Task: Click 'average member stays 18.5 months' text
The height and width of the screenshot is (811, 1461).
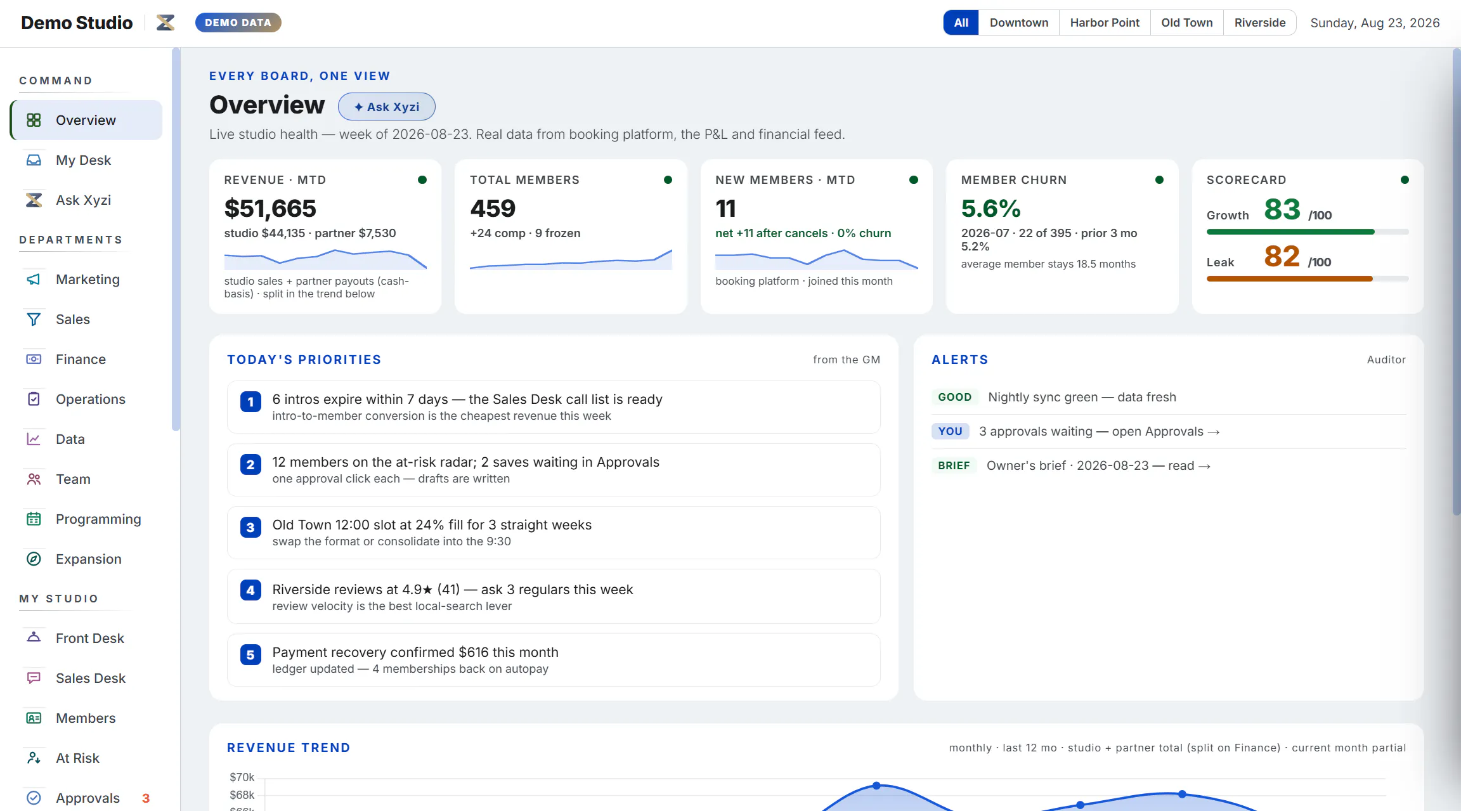Action: pyautogui.click(x=1048, y=264)
